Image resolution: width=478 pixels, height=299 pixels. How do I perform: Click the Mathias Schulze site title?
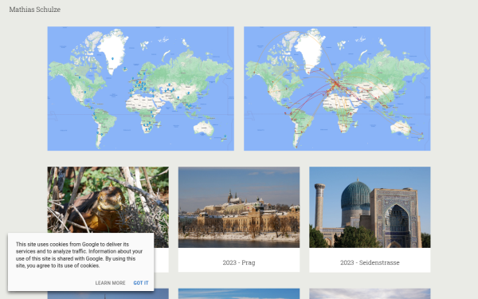(x=35, y=10)
